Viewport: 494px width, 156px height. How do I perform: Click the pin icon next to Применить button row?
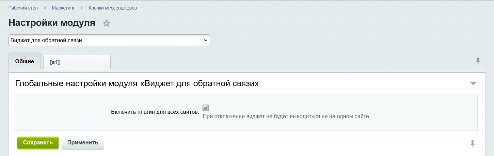click(473, 143)
